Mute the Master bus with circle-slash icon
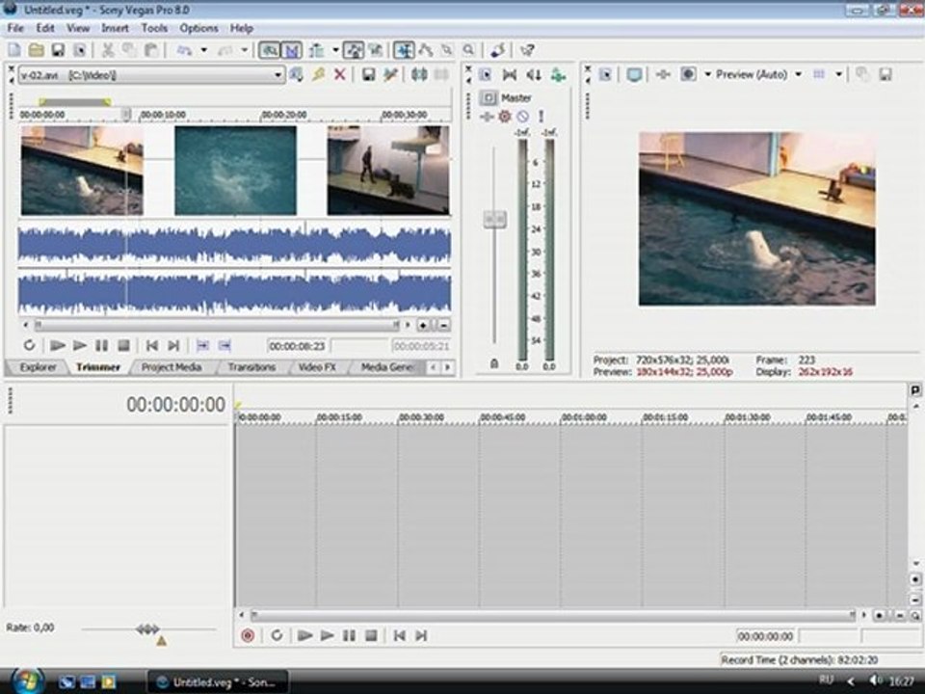The image size is (925, 694). 522,117
